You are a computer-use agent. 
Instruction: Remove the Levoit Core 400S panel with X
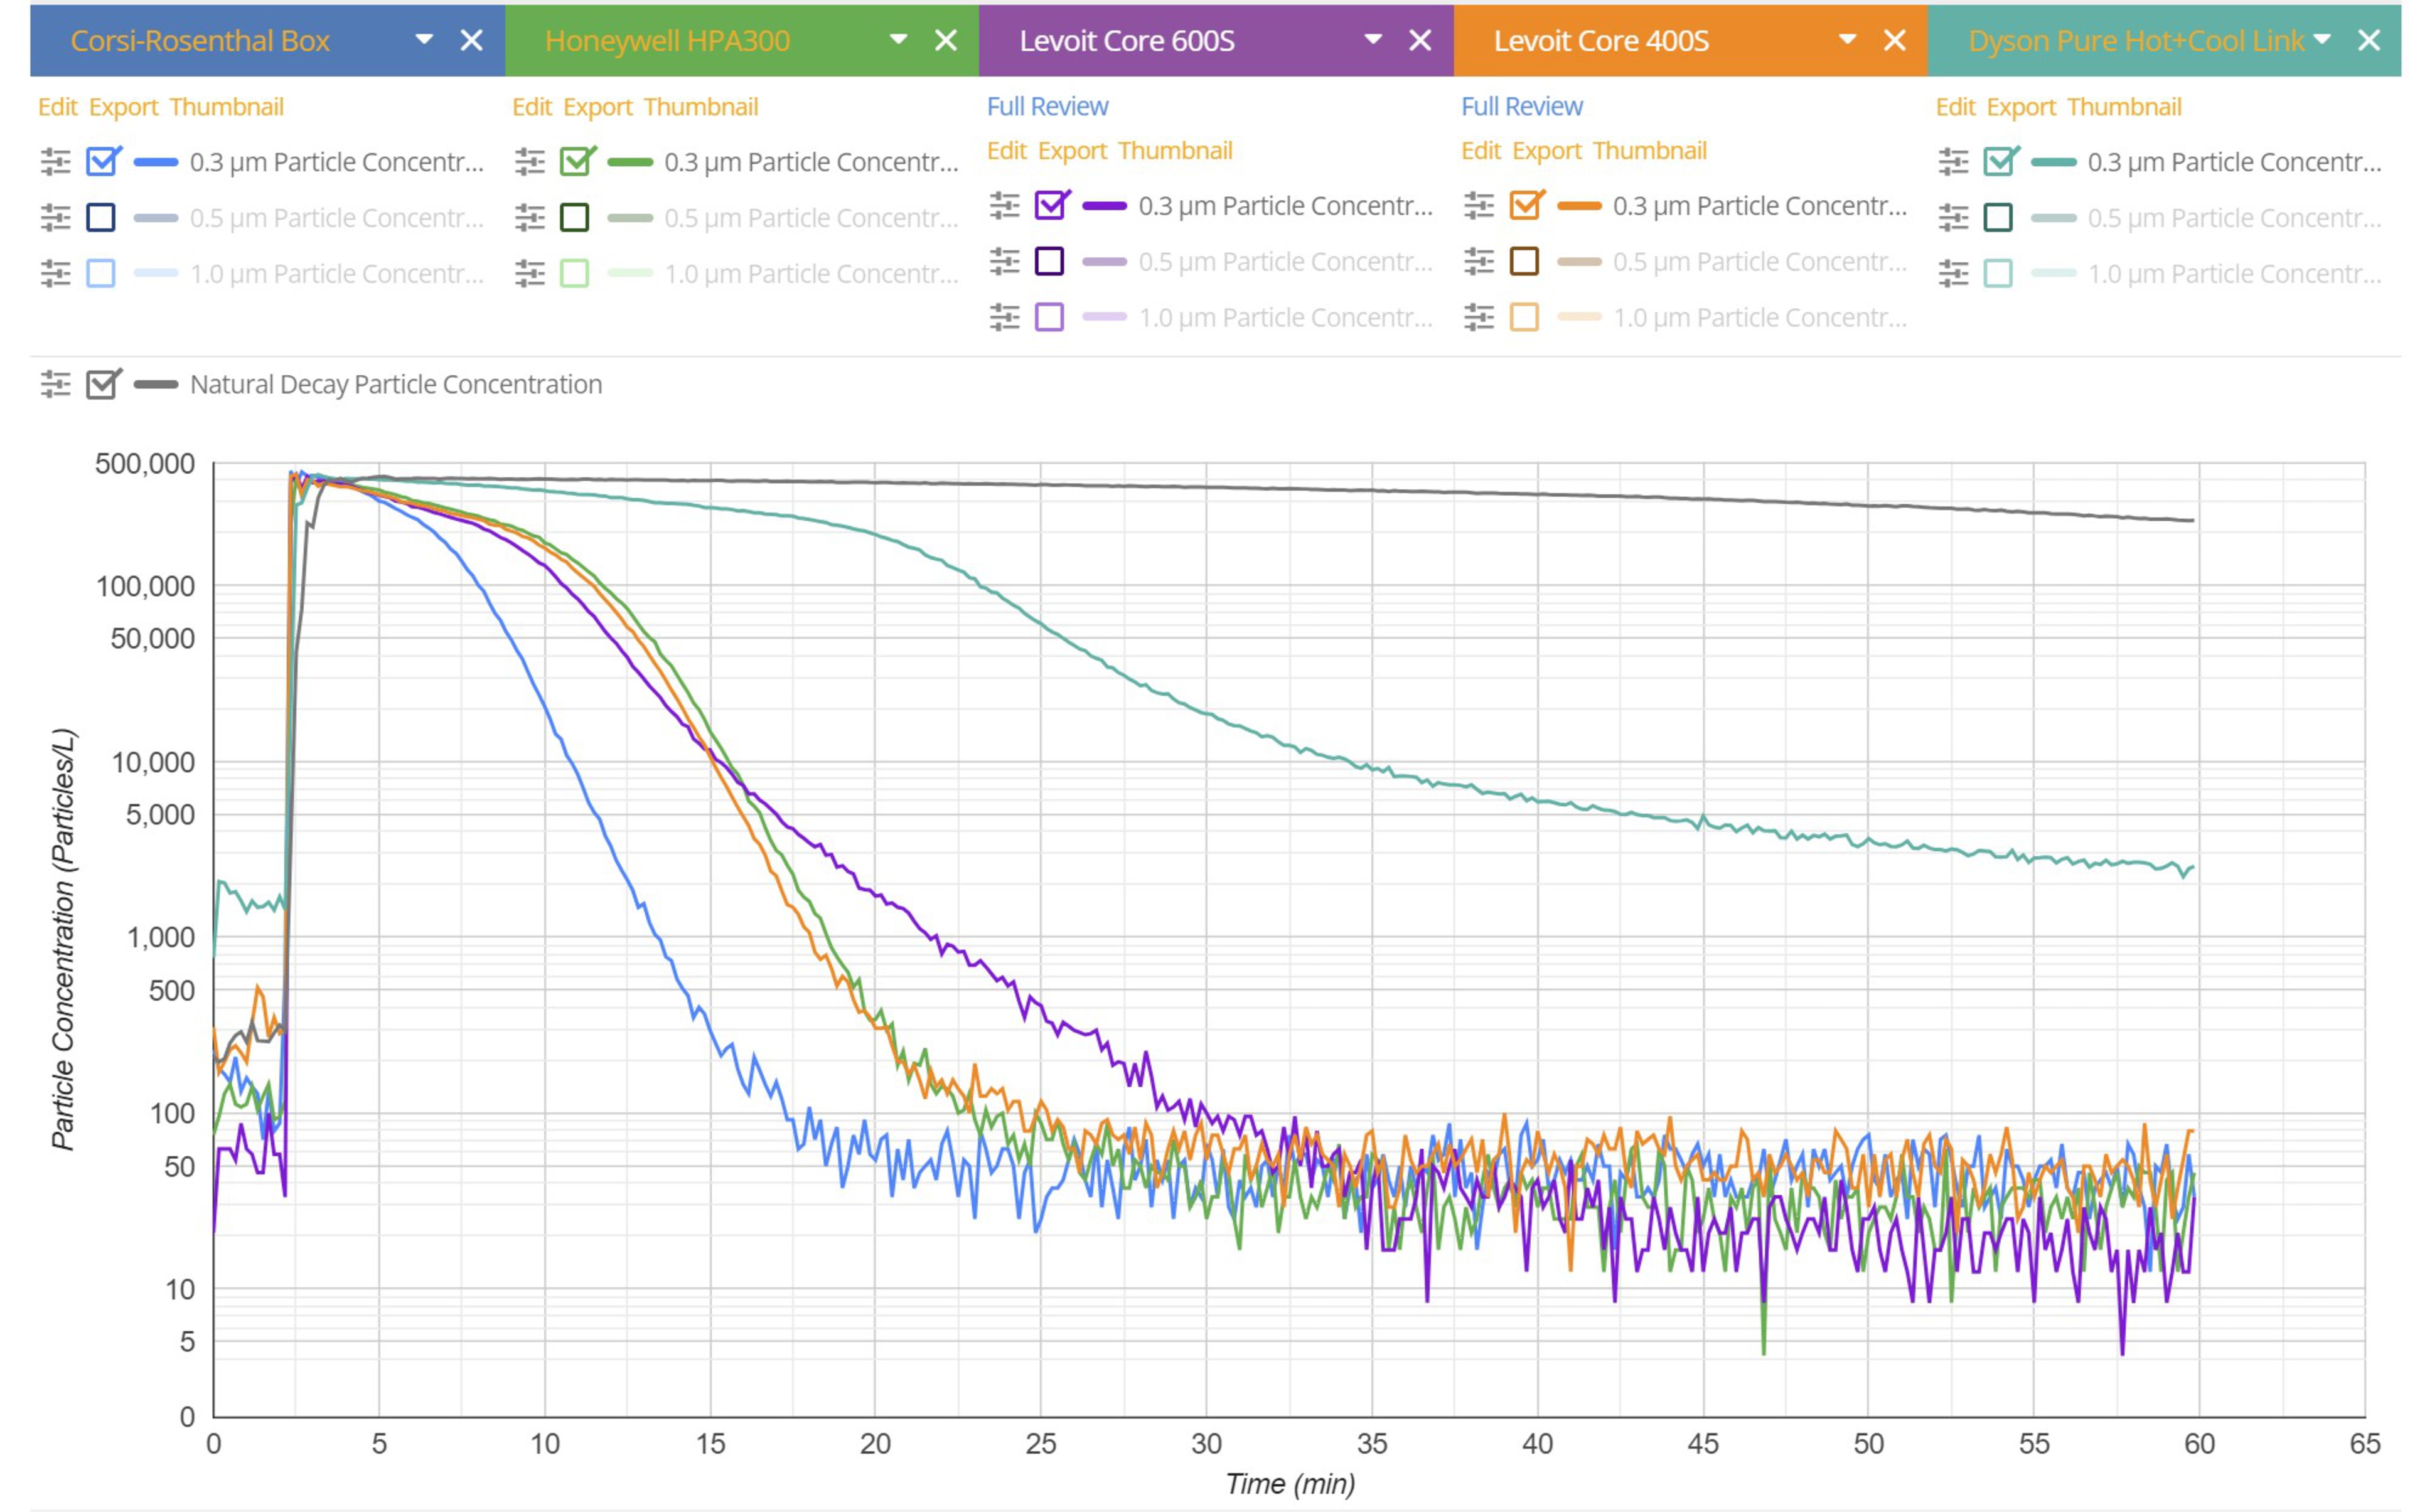1893,40
